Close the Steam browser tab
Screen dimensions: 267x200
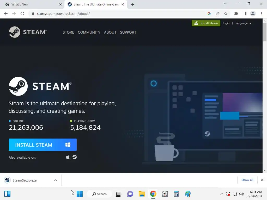tap(123, 4)
